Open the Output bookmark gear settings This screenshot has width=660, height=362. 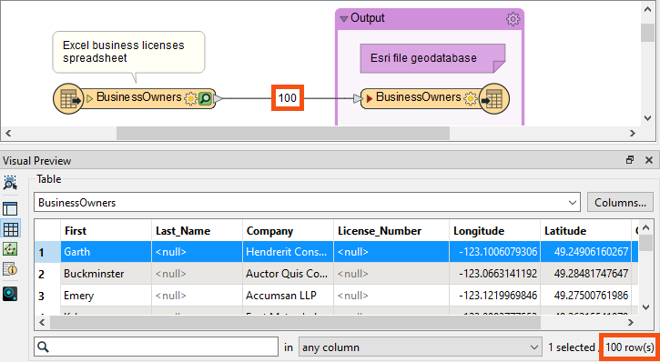(x=513, y=19)
